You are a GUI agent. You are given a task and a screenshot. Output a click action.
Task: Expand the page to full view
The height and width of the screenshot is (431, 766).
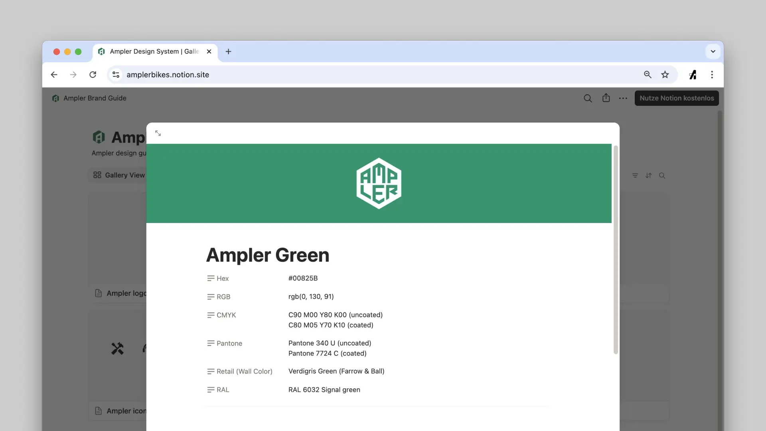pos(158,133)
